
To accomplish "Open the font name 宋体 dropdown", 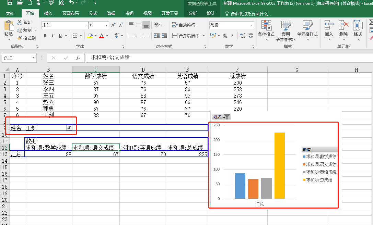I will click(86, 25).
